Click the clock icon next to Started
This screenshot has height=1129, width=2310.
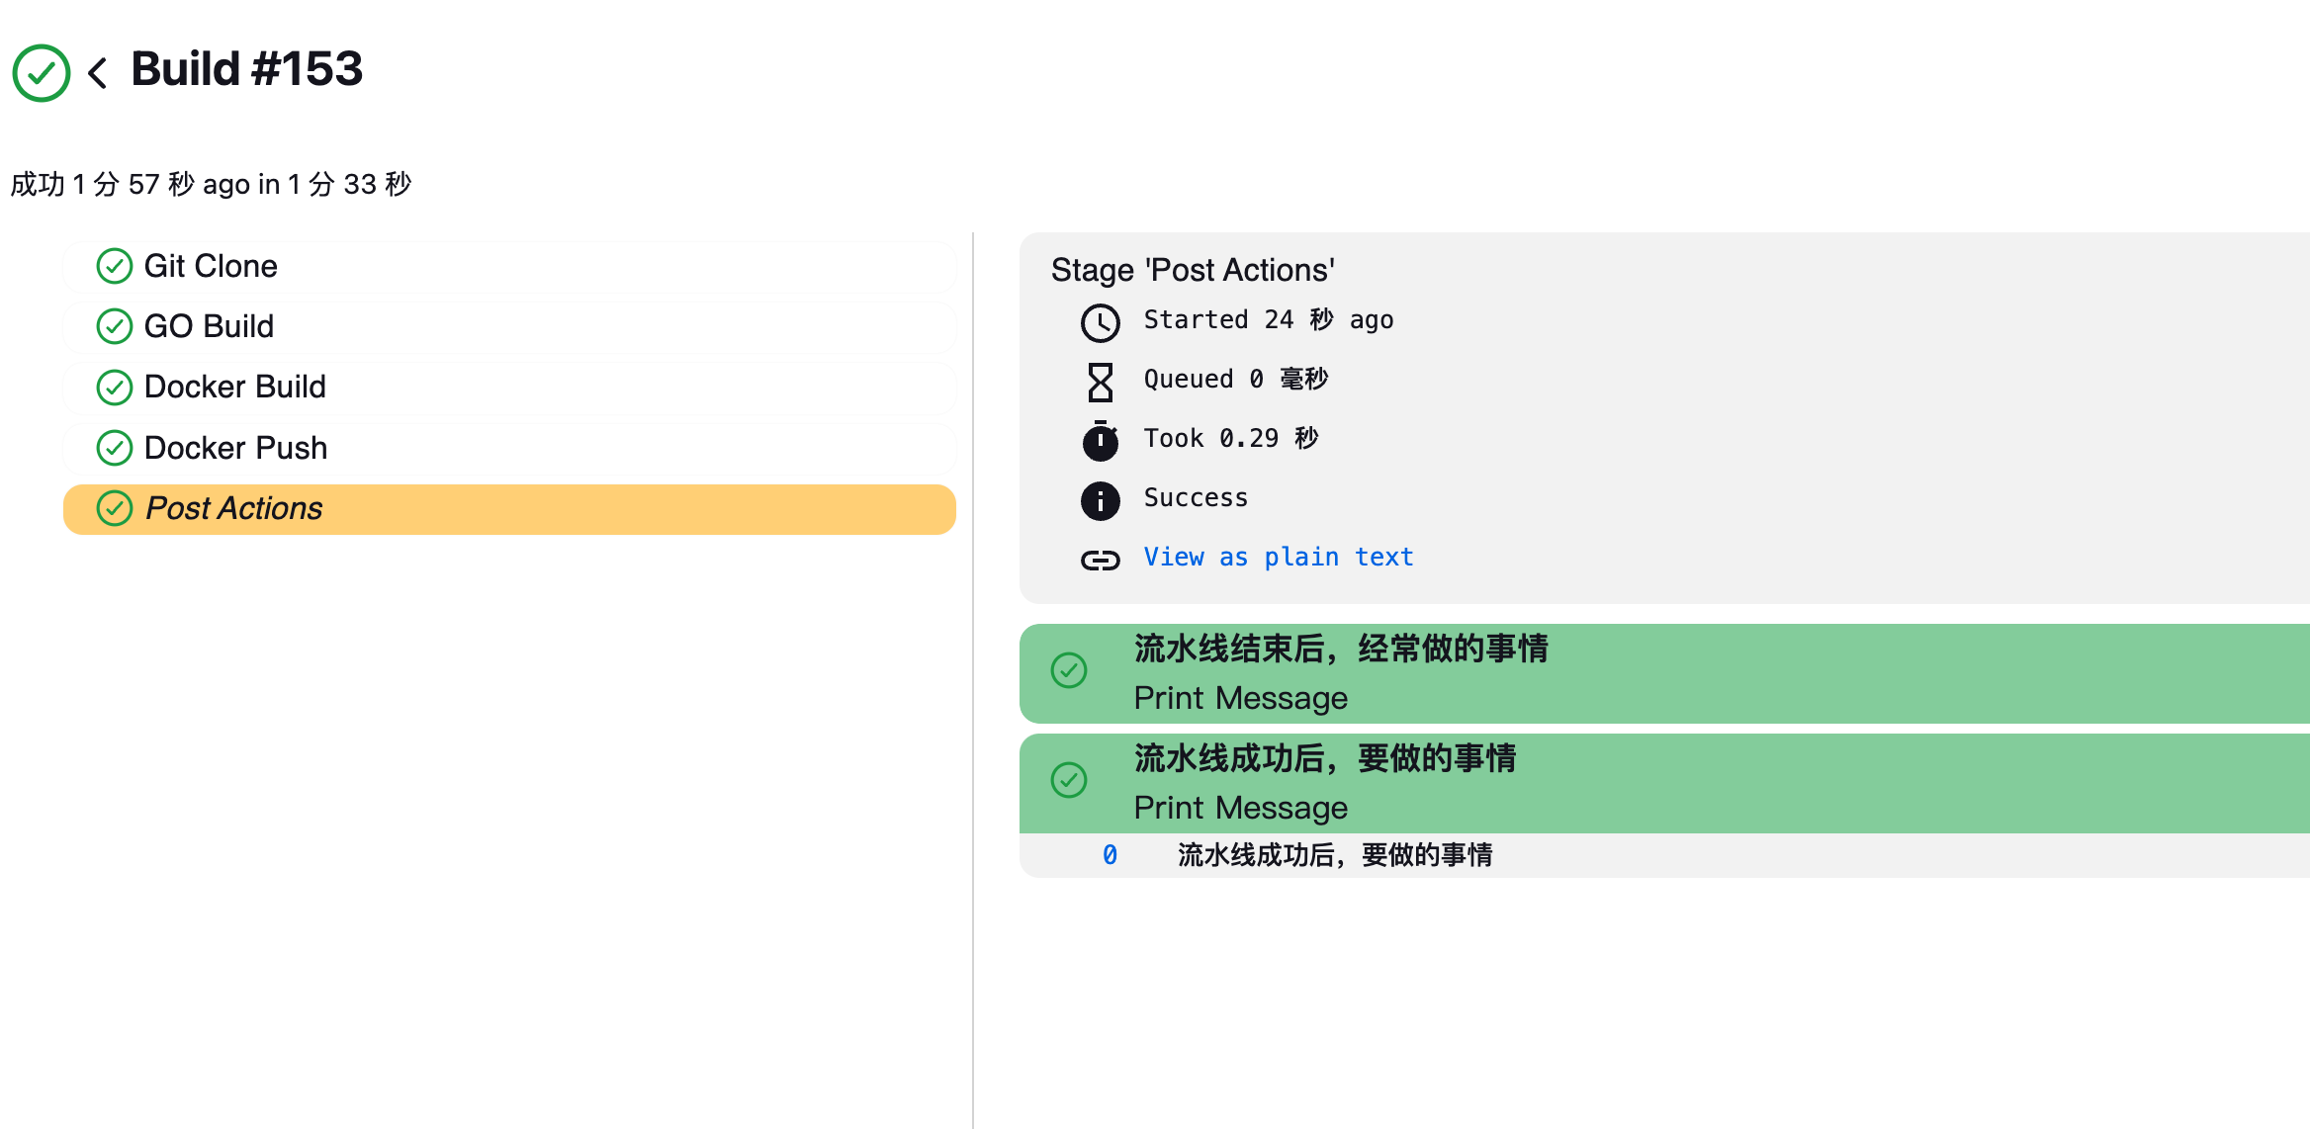tap(1100, 322)
